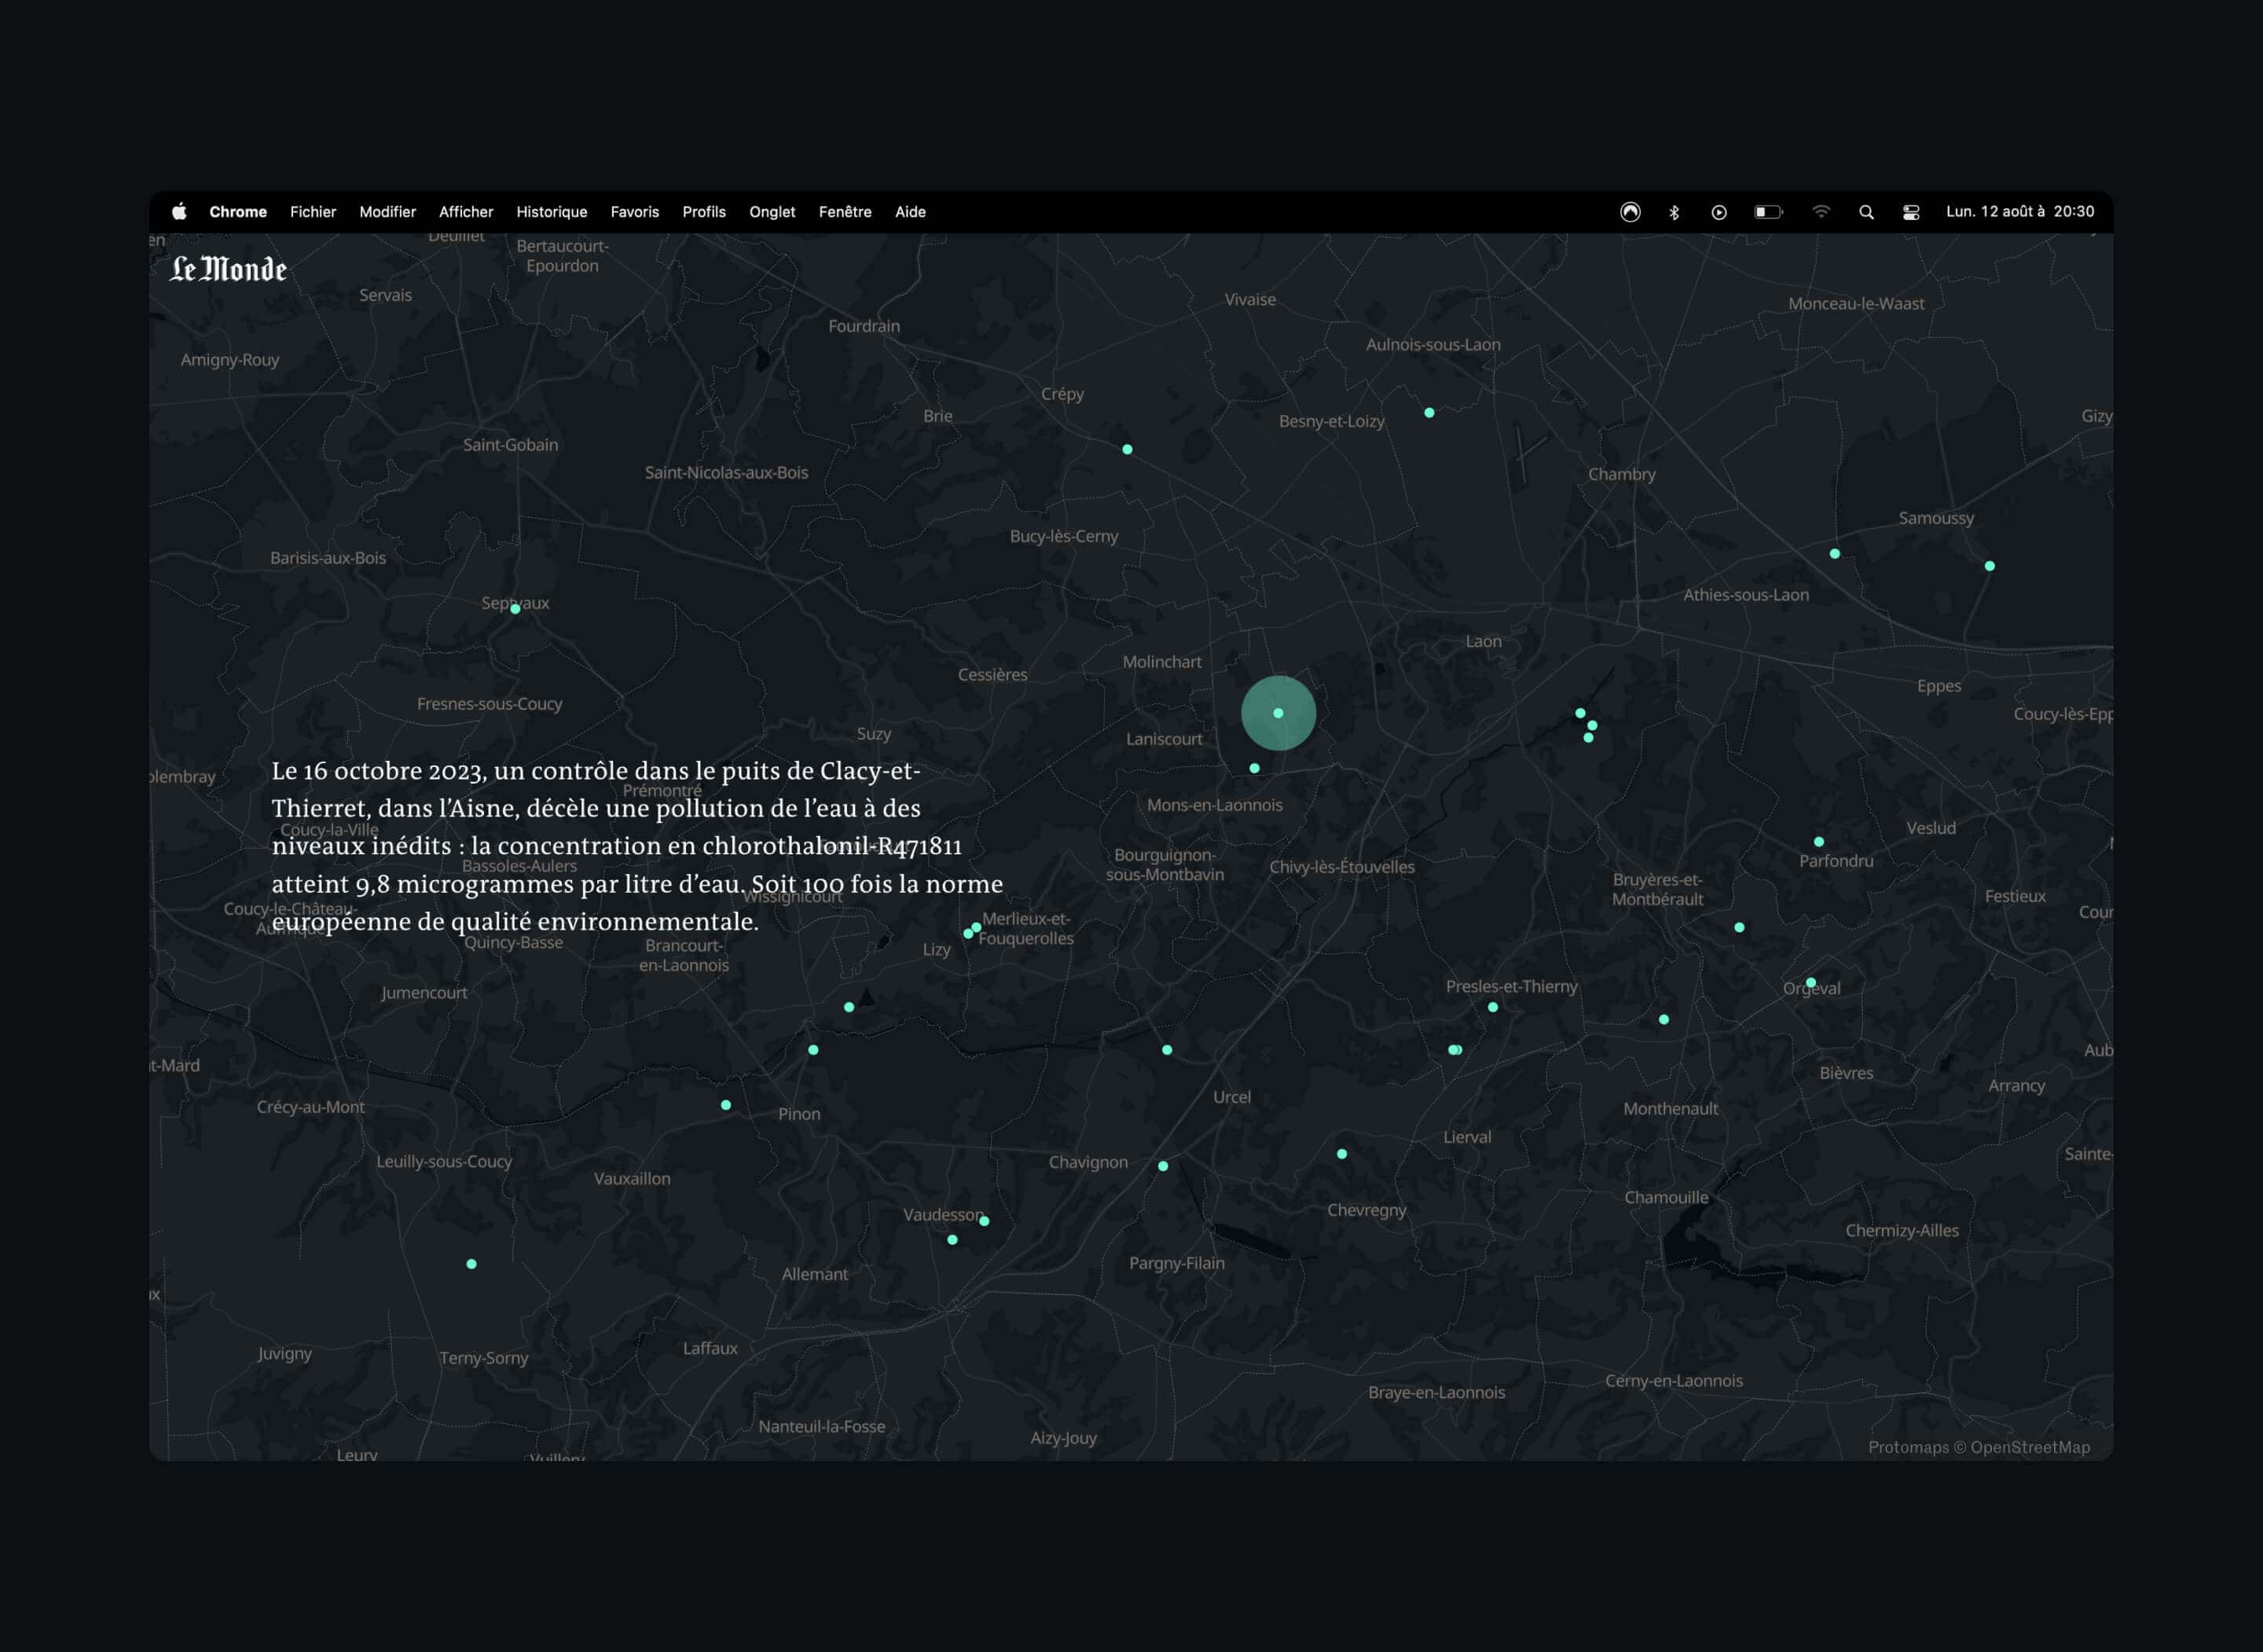Click the Wi-Fi status icon
Viewport: 2263px width, 1652px height.
[1821, 211]
